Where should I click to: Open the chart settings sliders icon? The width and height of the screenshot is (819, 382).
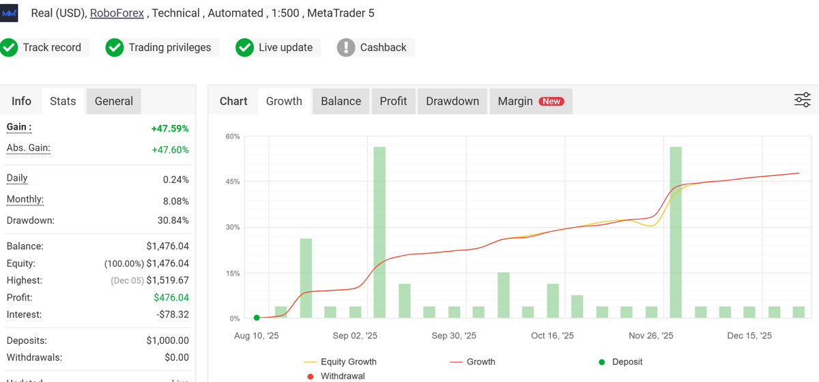pyautogui.click(x=803, y=100)
